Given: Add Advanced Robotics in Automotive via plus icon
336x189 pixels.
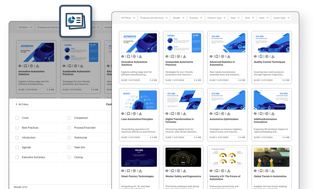Looking at the screenshot, I should (223, 56).
